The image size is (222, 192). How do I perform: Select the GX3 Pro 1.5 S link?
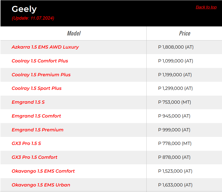click(x=26, y=143)
